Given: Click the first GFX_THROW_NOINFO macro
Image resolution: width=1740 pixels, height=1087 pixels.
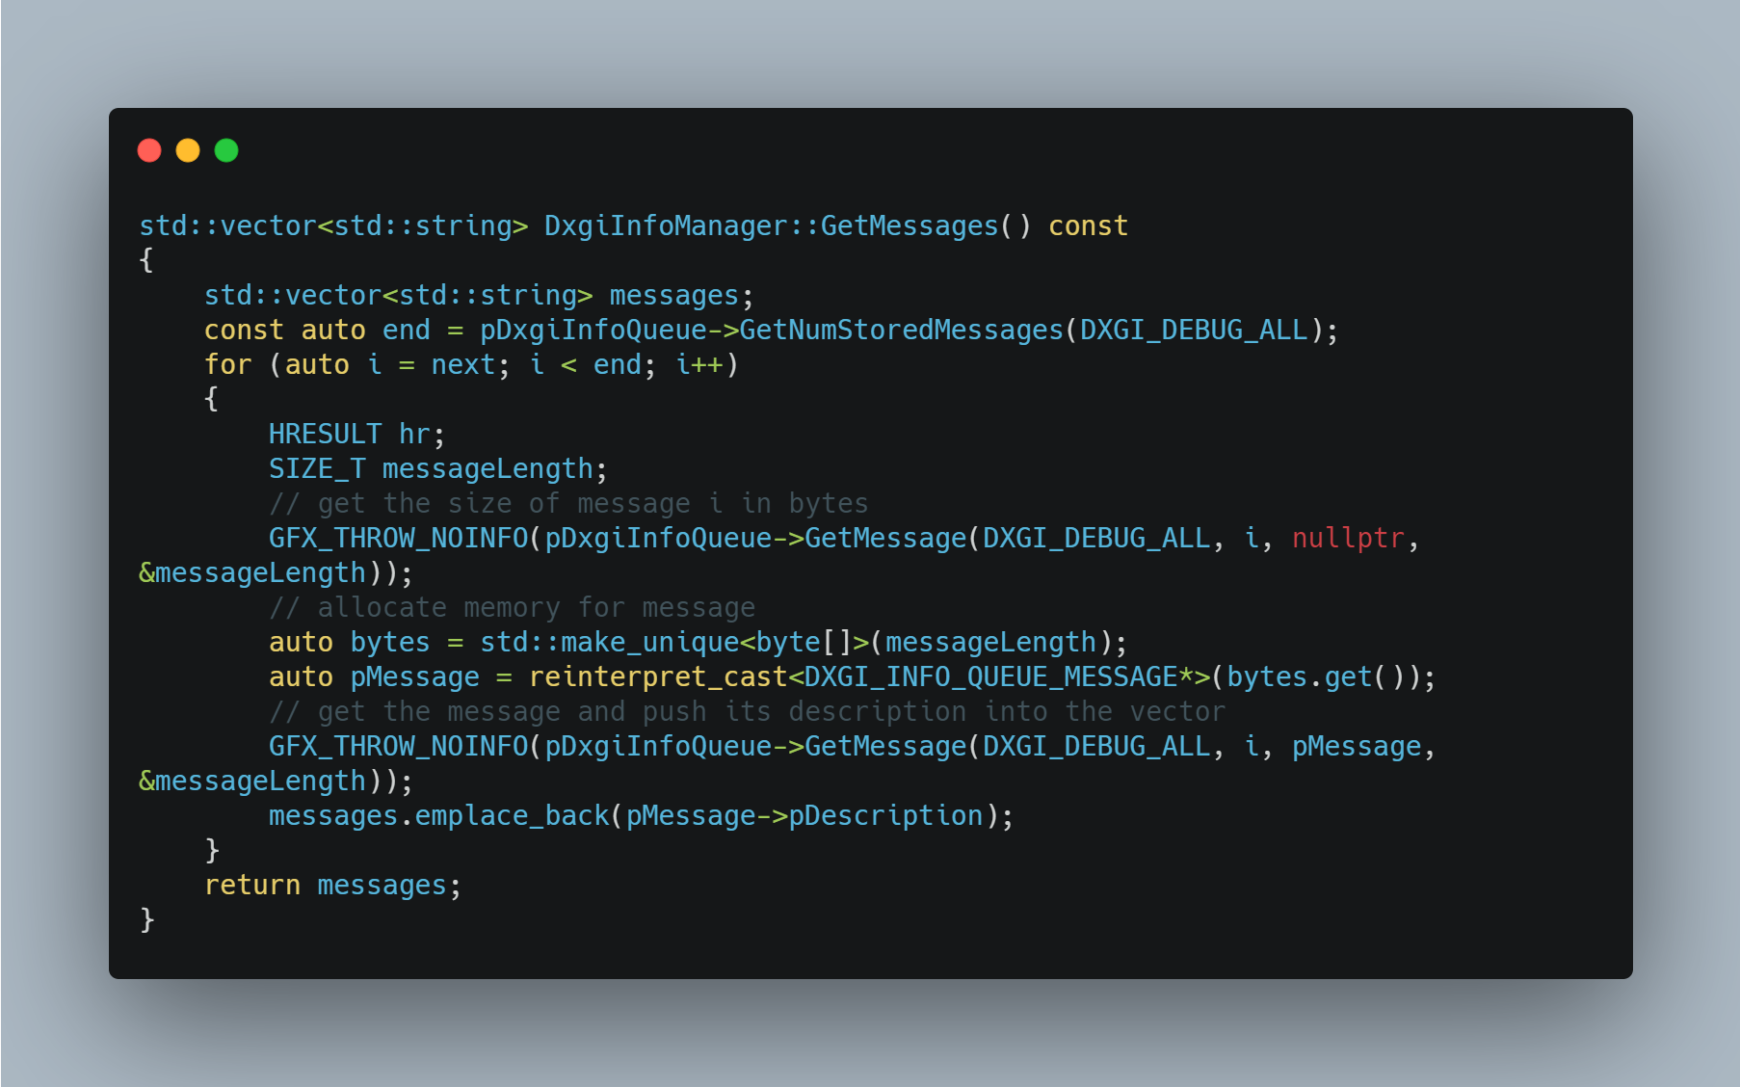Looking at the screenshot, I should [x=399, y=538].
